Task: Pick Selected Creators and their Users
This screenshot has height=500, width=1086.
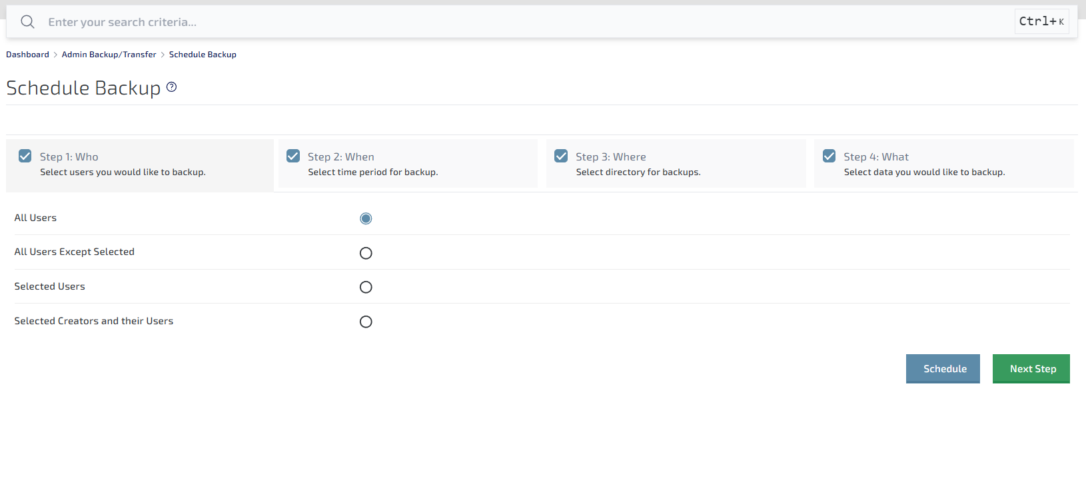Action: pyautogui.click(x=366, y=322)
